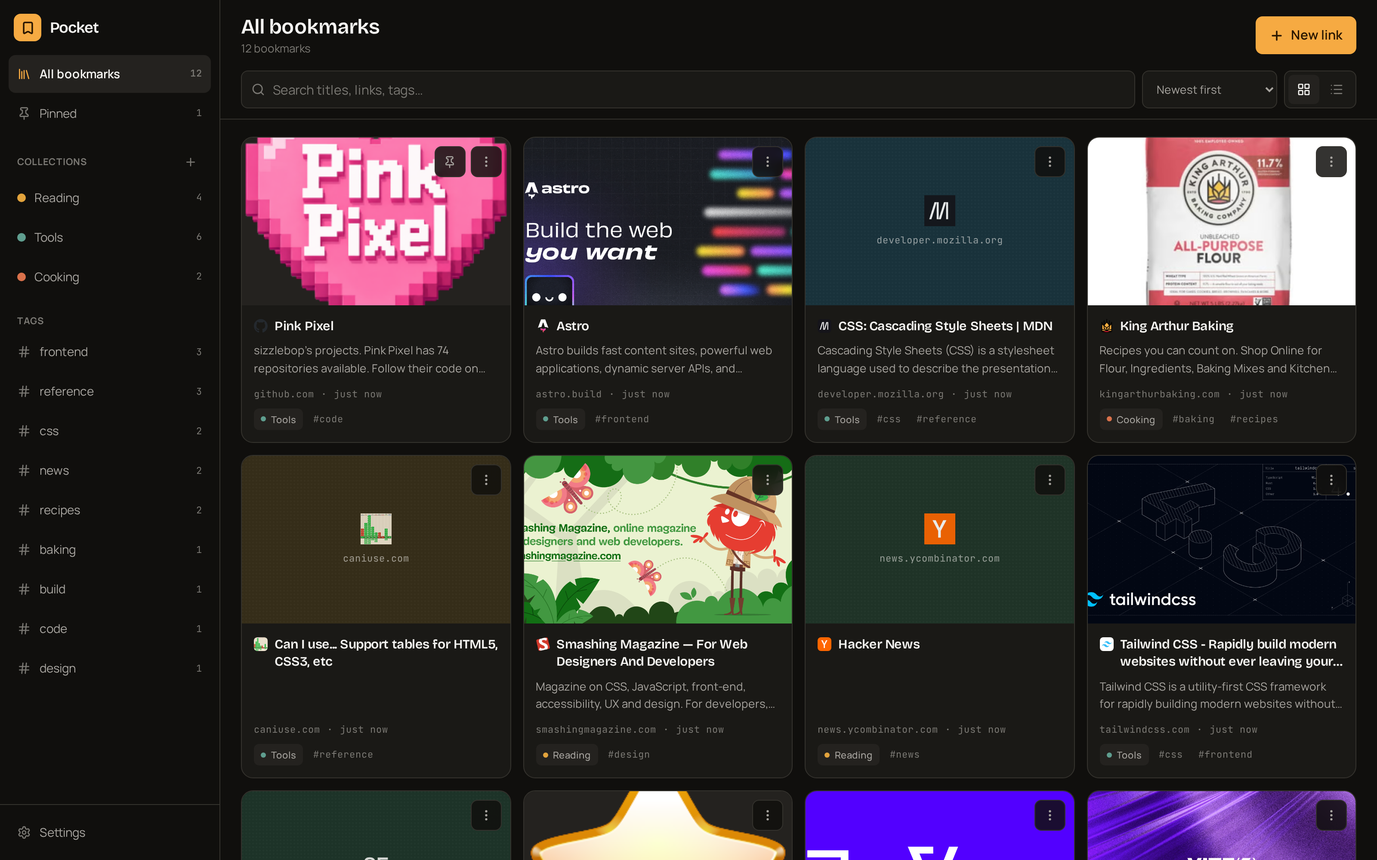This screenshot has height=860, width=1377.
Task: Open Settings in the sidebar
Action: [109, 832]
